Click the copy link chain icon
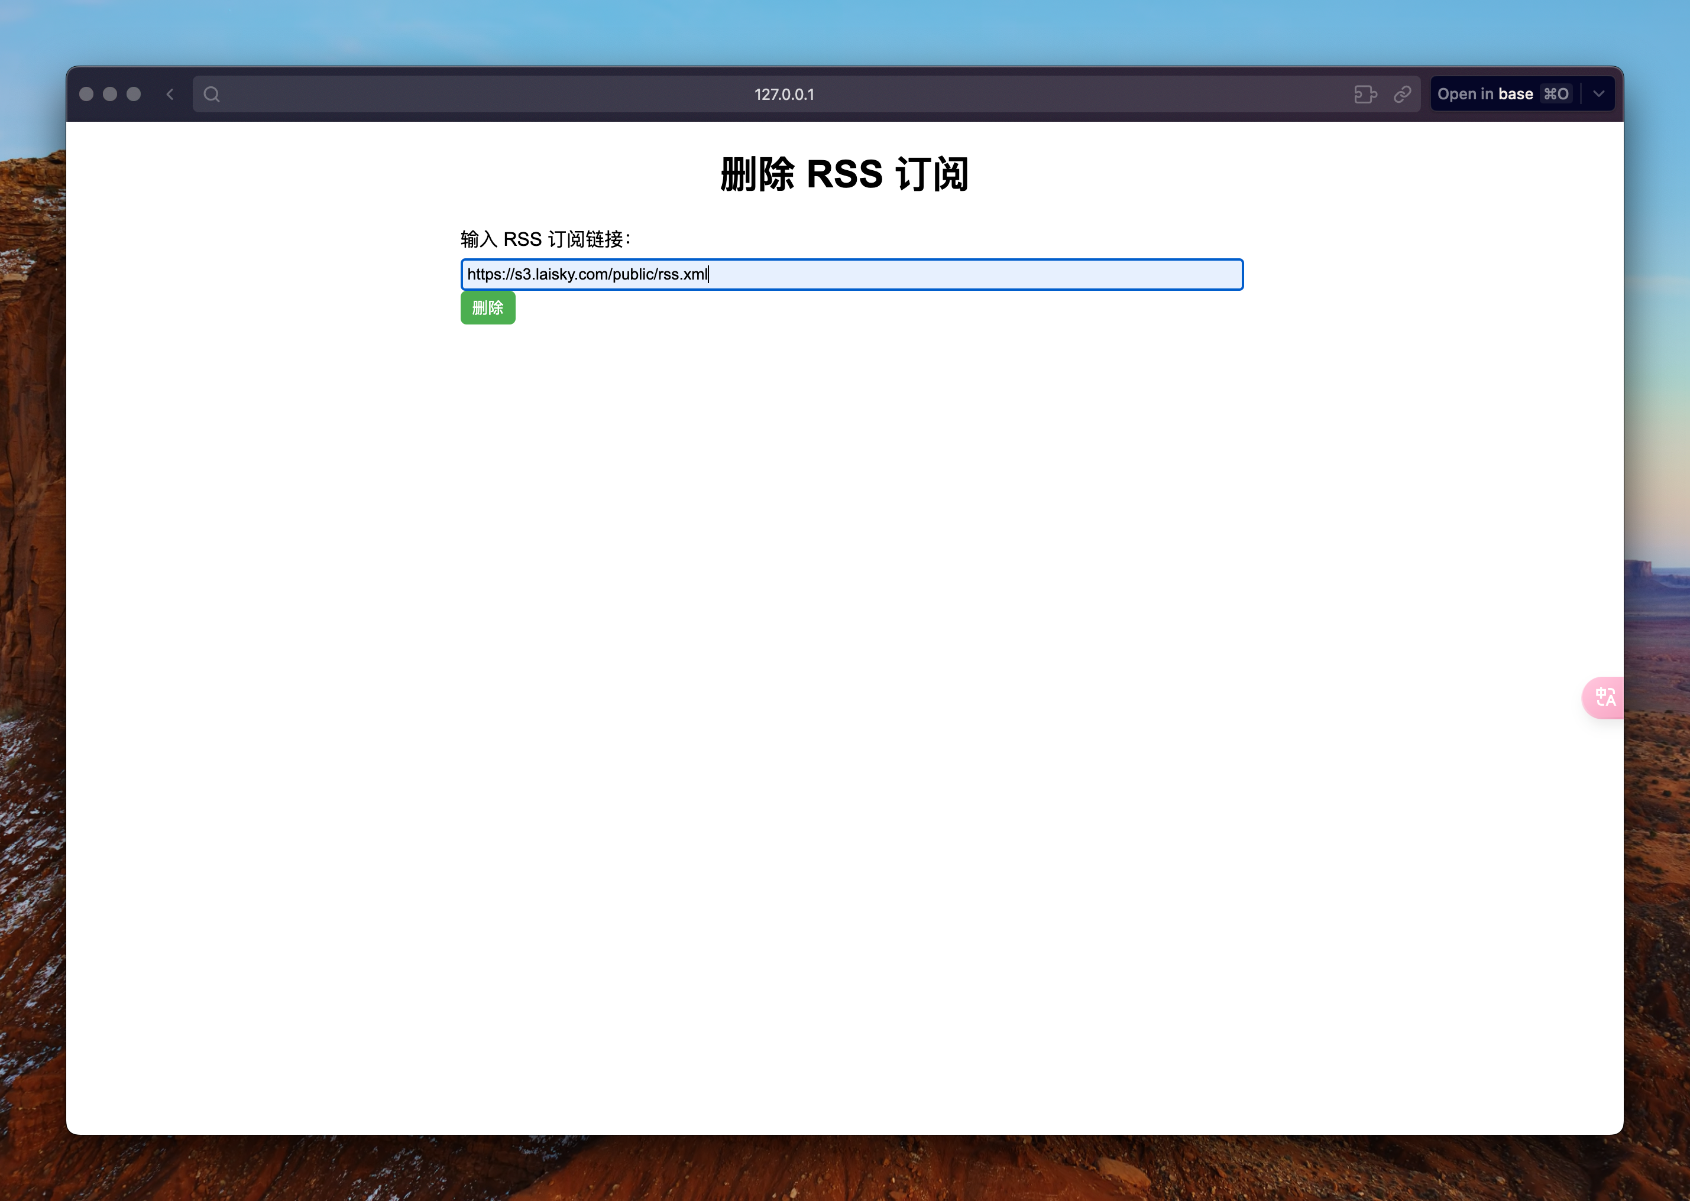Screen dimensions: 1690x1201 tap(1402, 94)
